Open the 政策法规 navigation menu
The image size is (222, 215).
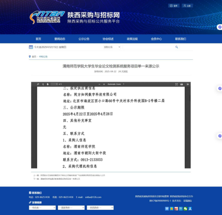(x=132, y=39)
